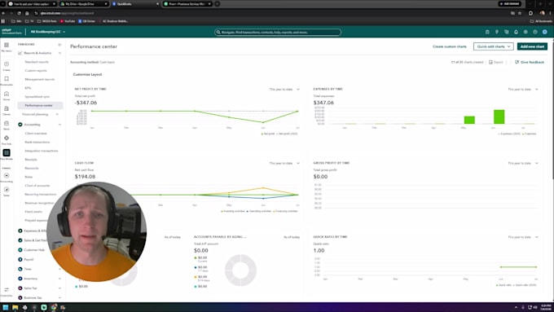The width and height of the screenshot is (554, 312).
Task: Select Performance center in sidebar
Action: [x=40, y=105]
